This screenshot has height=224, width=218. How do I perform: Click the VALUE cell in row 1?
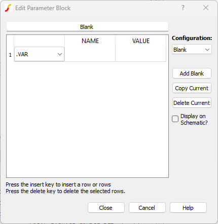pos(140,54)
